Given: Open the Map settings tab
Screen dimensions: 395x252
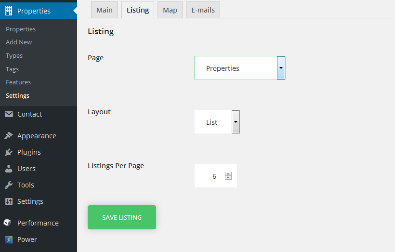Looking at the screenshot, I should pos(170,10).
